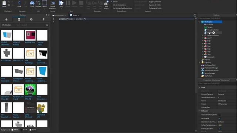The image size is (237, 133).
Task: Click the Global Leaderboard model thumbnail
Action: 6,35
